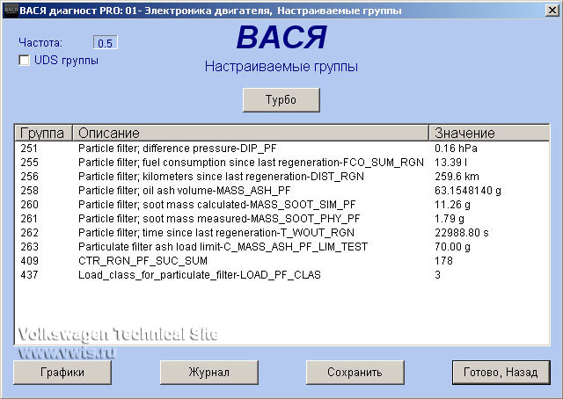563x399 pixels.
Task: Click group number 437
Action: point(29,274)
